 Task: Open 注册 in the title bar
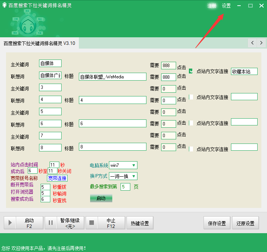(212, 6)
